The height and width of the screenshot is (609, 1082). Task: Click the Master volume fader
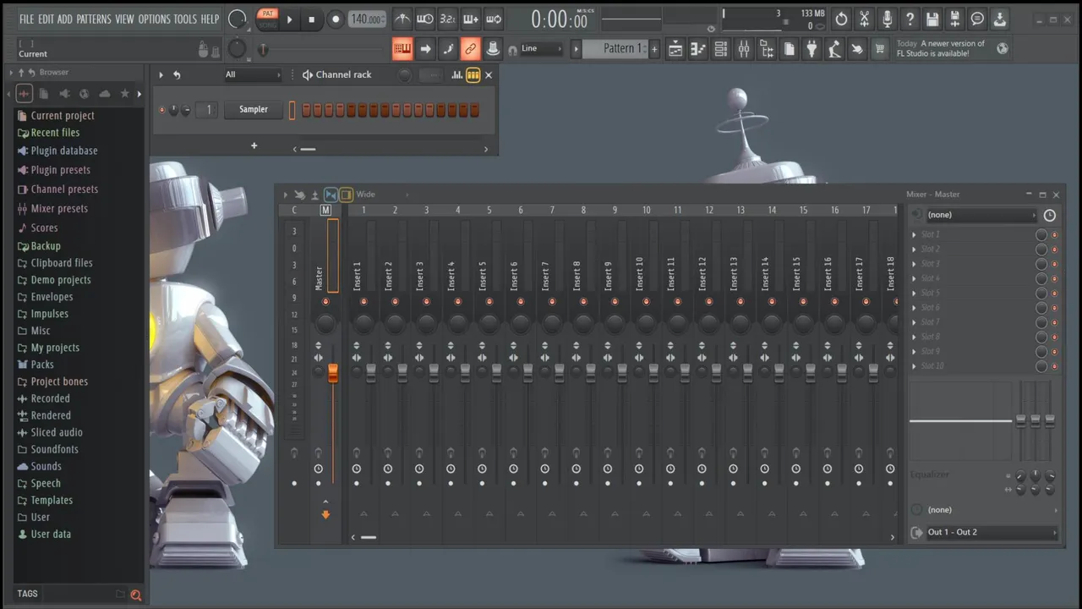click(332, 373)
